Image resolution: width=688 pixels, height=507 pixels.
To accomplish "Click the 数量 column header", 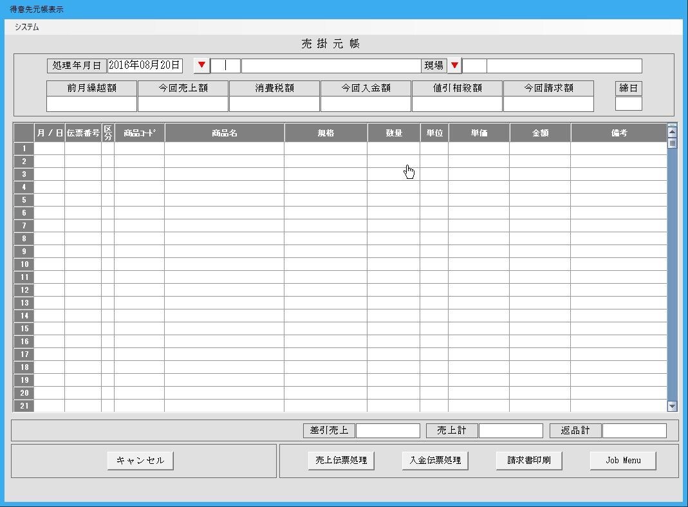I will click(x=394, y=133).
